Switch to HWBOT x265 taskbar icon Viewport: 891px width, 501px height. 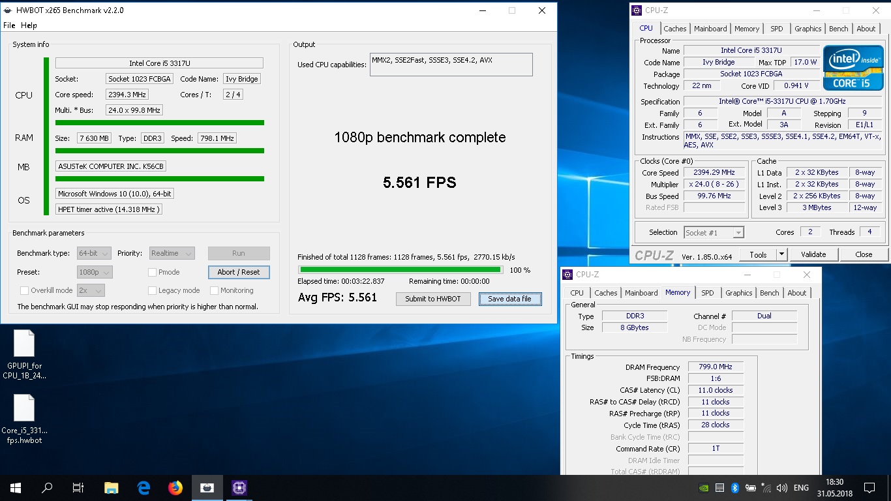[x=207, y=487]
